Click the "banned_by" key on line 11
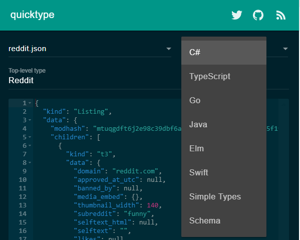This screenshot has height=240, width=300. (x=95, y=188)
